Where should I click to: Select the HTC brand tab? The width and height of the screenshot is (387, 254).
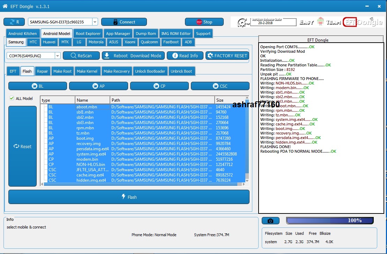click(x=33, y=42)
